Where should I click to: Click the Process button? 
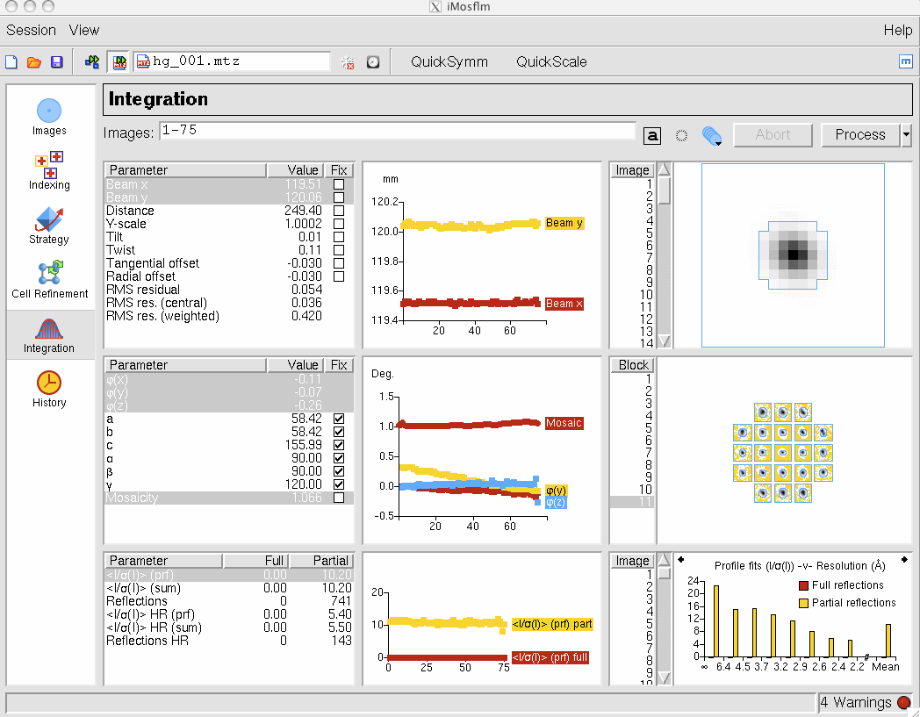[859, 135]
